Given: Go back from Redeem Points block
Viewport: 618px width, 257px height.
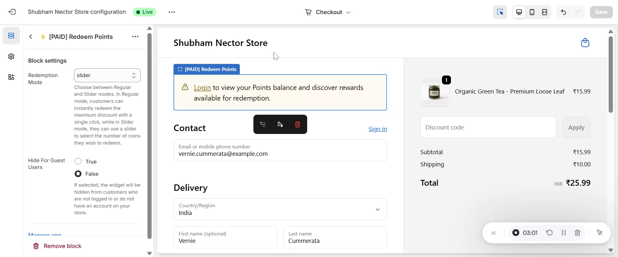Looking at the screenshot, I should (x=31, y=37).
